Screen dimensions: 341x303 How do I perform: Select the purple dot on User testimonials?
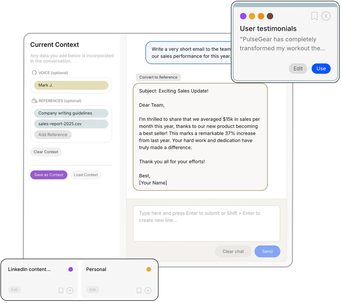click(243, 16)
